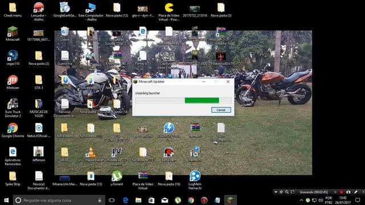Open the Nova pasta (12) folder
Image resolution: width=365 pixels, height=205 pixels.
coord(117,10)
